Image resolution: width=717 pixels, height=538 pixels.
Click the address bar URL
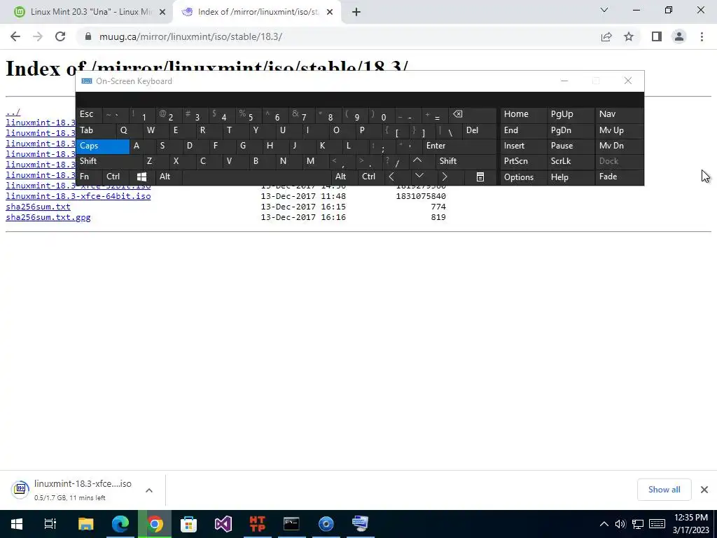(190, 36)
